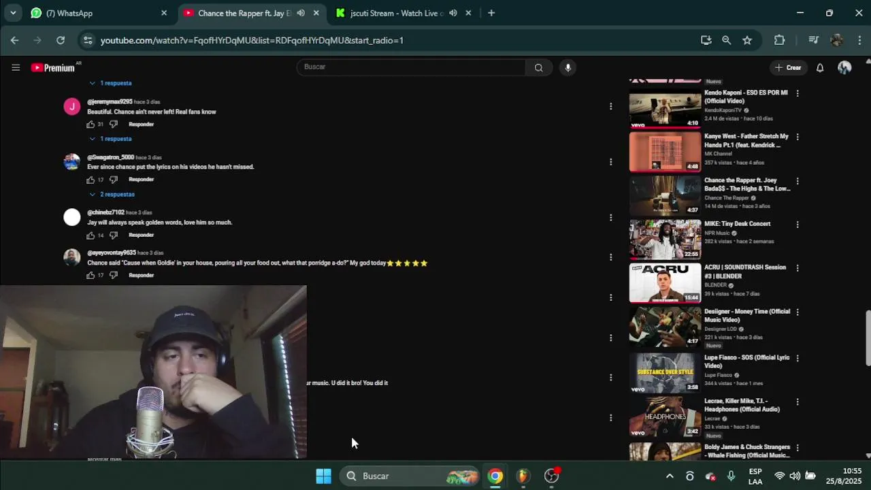Viewport: 871px width, 490px height.
Task: Expand 2 respuestas under @Swagatron_5000 comment
Action: (112, 195)
